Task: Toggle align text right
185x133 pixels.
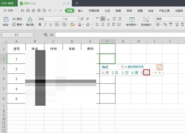Action: pyautogui.click(x=108, y=24)
